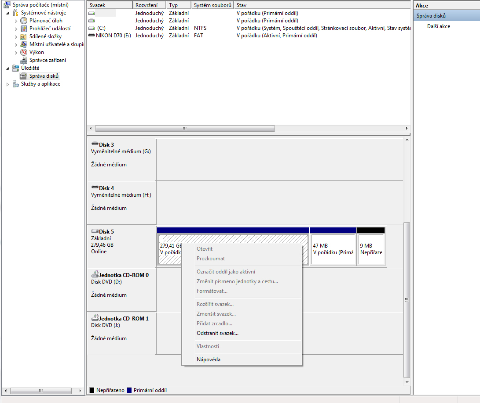
Task: Expand the Místní uživatelé a skupiny node
Action: (16, 45)
